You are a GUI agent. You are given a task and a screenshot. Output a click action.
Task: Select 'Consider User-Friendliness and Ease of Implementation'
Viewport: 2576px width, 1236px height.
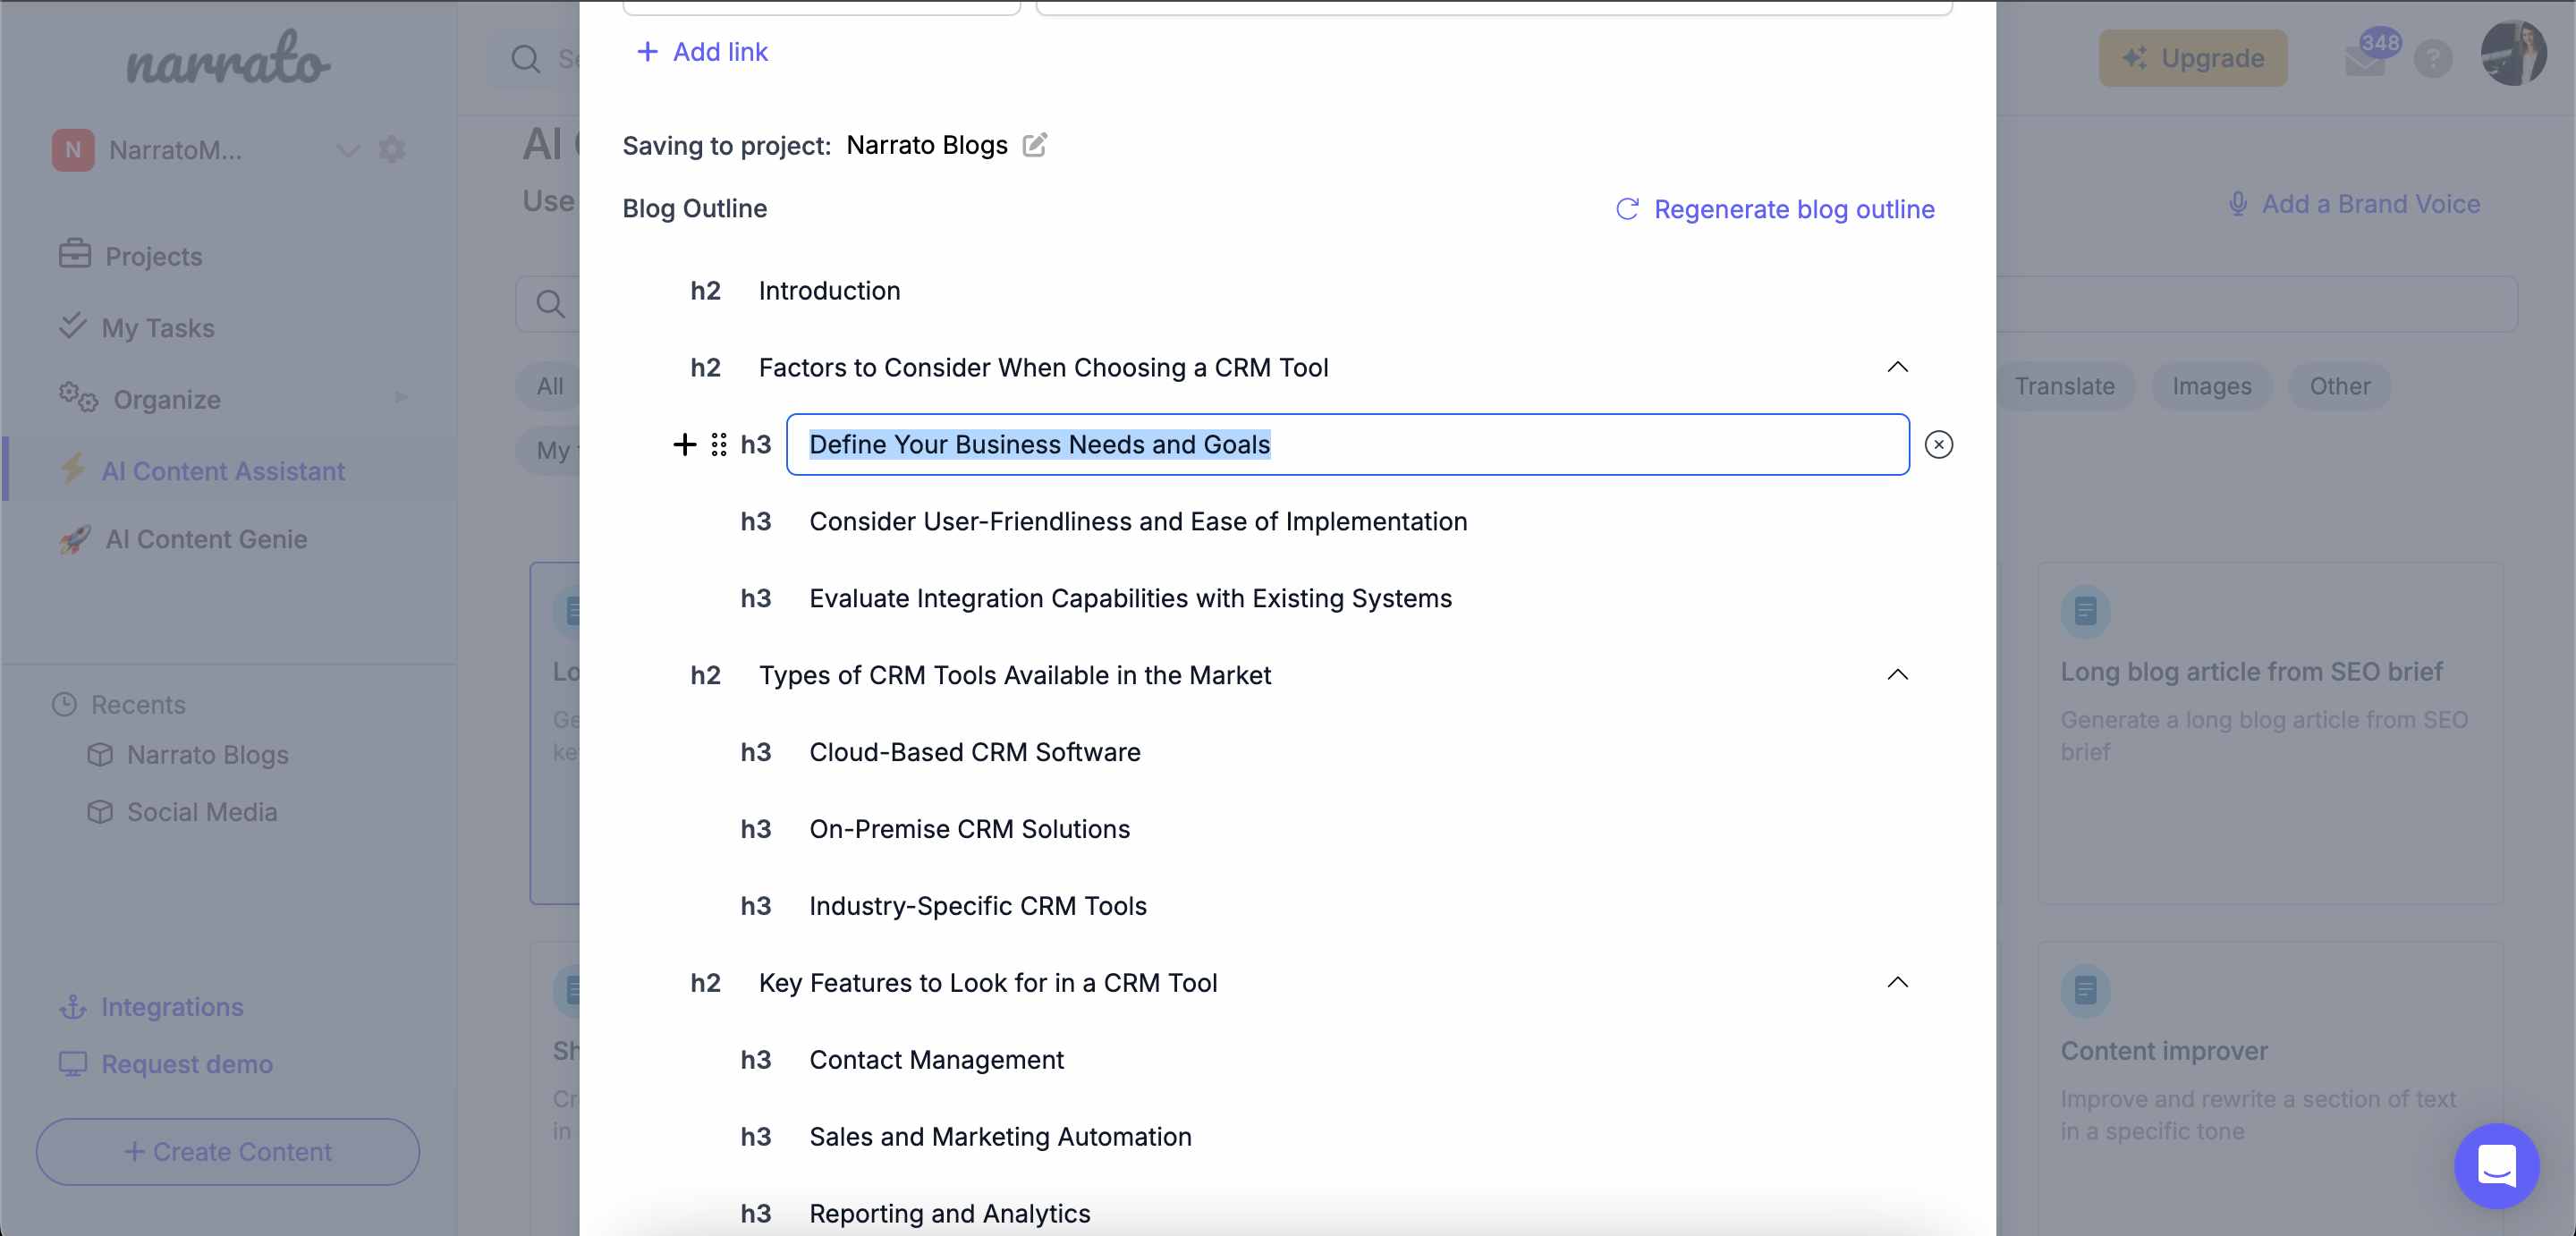click(x=1138, y=522)
